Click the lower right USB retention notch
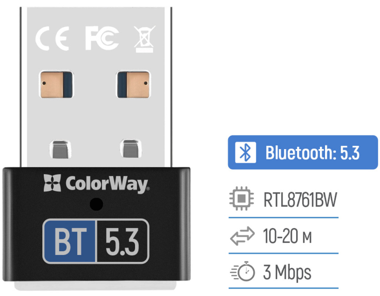The width and height of the screenshot is (380, 296). (131, 149)
